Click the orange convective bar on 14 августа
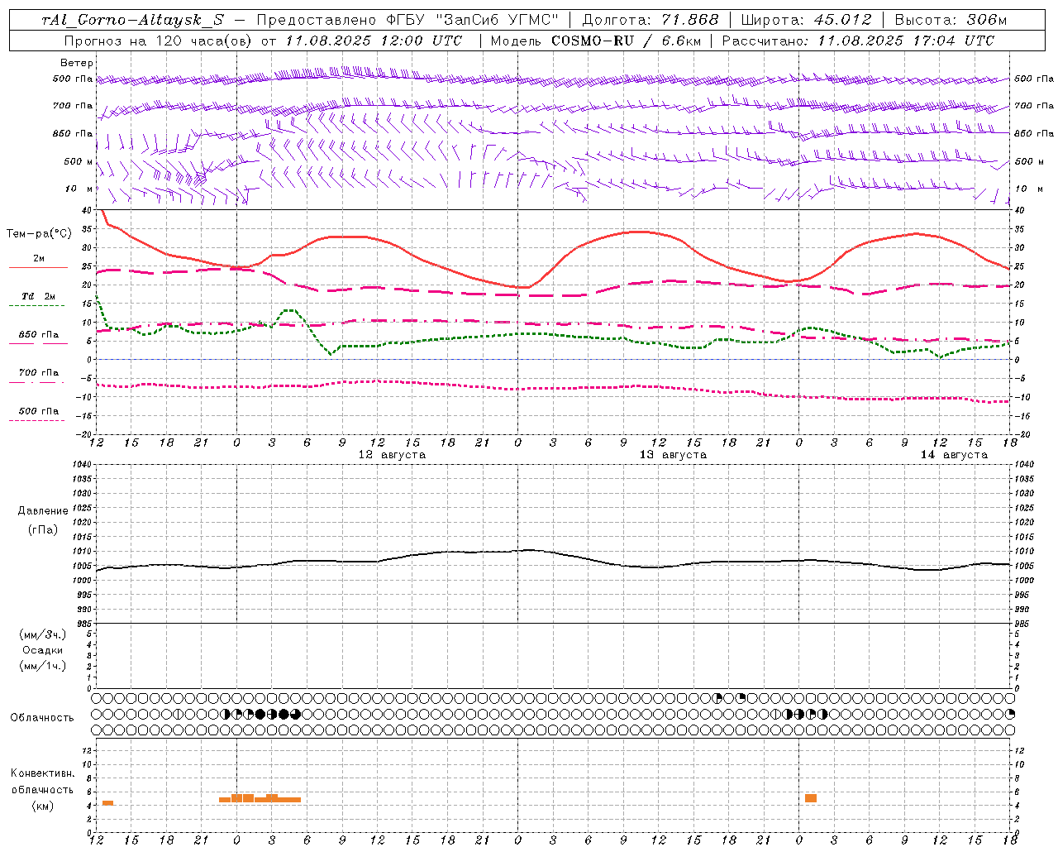 click(811, 798)
